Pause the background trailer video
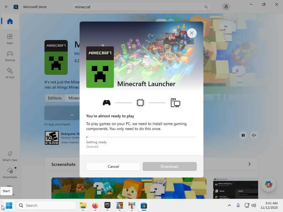The width and height of the screenshot is (283, 212). (243, 135)
